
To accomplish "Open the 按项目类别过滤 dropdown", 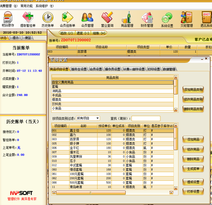I will 88,118.
